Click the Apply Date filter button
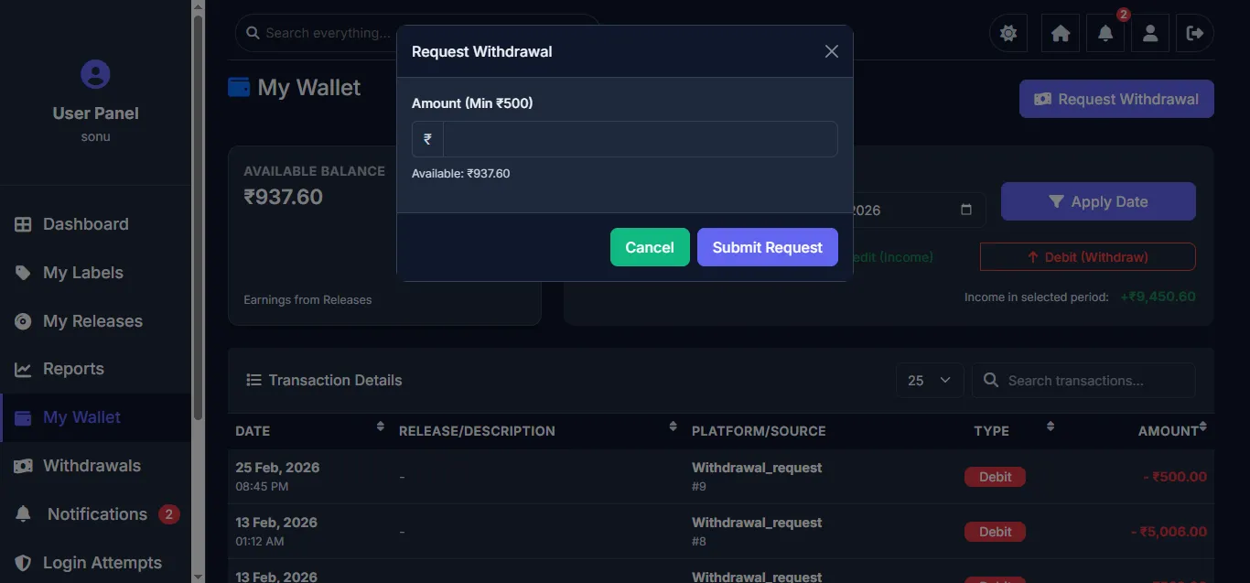Image resolution: width=1250 pixels, height=583 pixels. 1098,201
